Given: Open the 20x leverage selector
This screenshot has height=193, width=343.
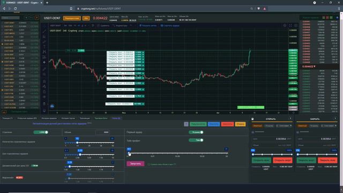Looking at the screenshot, I should pos(86,18).
